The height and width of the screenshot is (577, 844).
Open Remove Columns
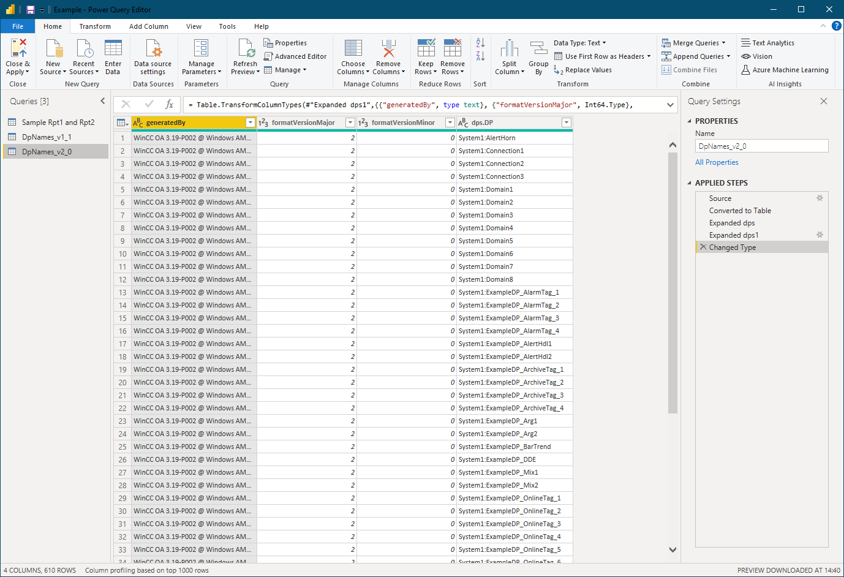point(388,56)
